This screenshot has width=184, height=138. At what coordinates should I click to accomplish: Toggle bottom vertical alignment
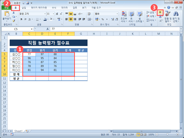pos(75,14)
